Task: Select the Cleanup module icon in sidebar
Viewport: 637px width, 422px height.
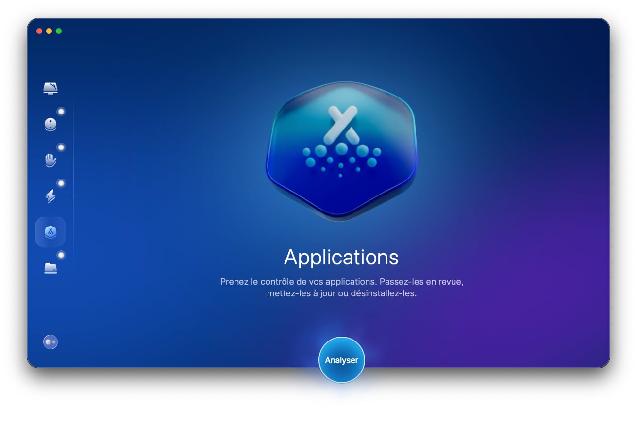Action: coord(50,124)
